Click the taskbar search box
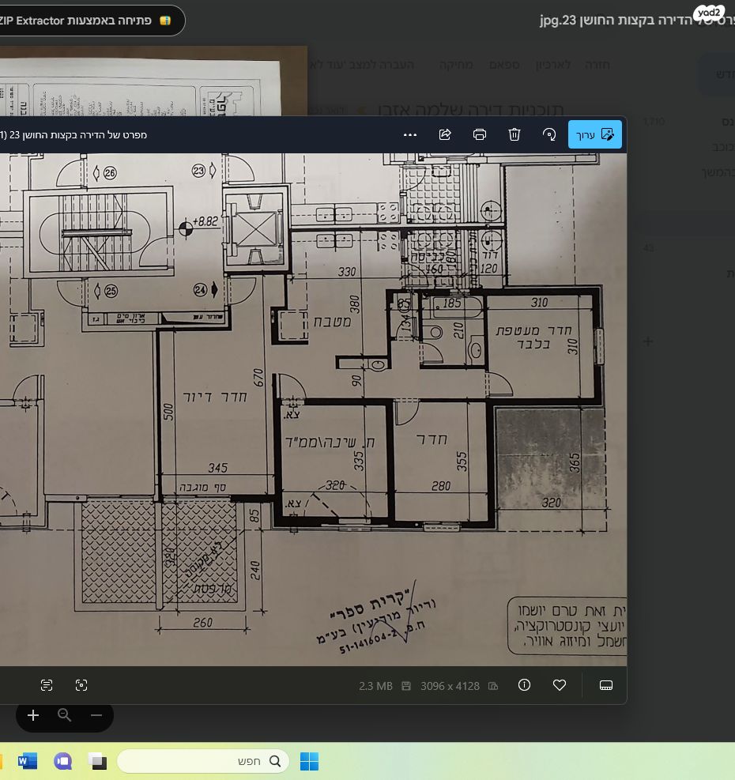Viewport: 735px width, 780px height. click(204, 761)
